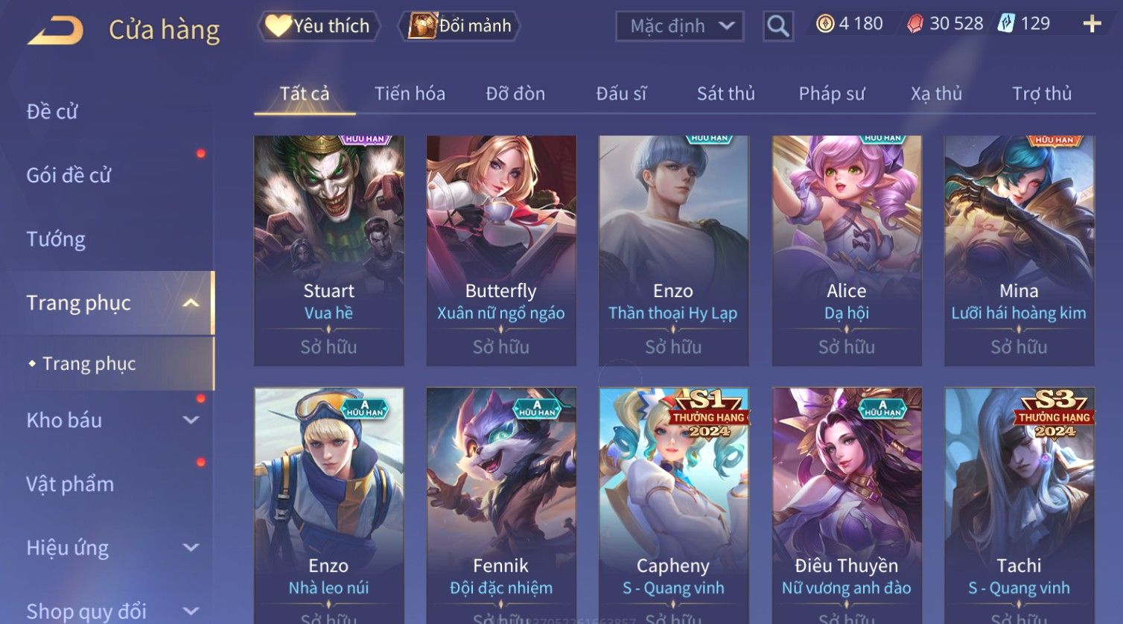Tap the red gem currency icon

point(914,25)
